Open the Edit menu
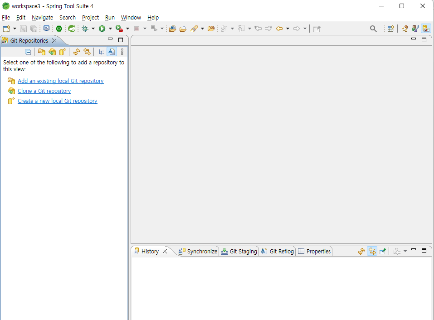Screen dimensions: 434x320 coord(21,17)
